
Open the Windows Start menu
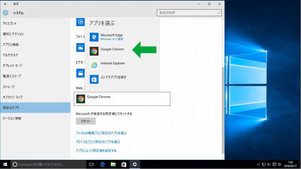5,164
